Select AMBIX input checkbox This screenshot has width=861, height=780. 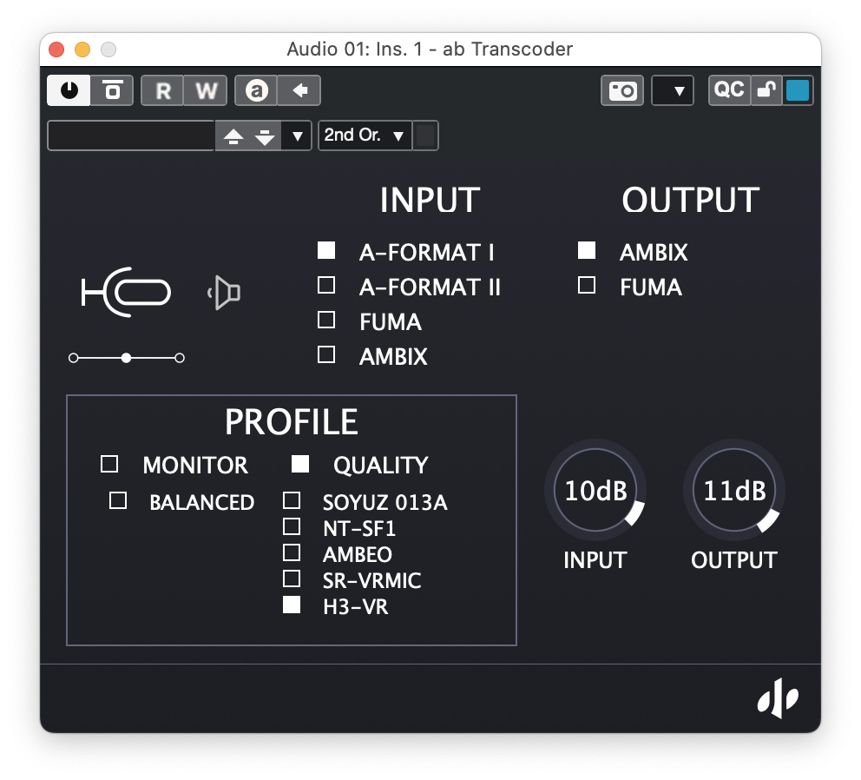pos(326,354)
